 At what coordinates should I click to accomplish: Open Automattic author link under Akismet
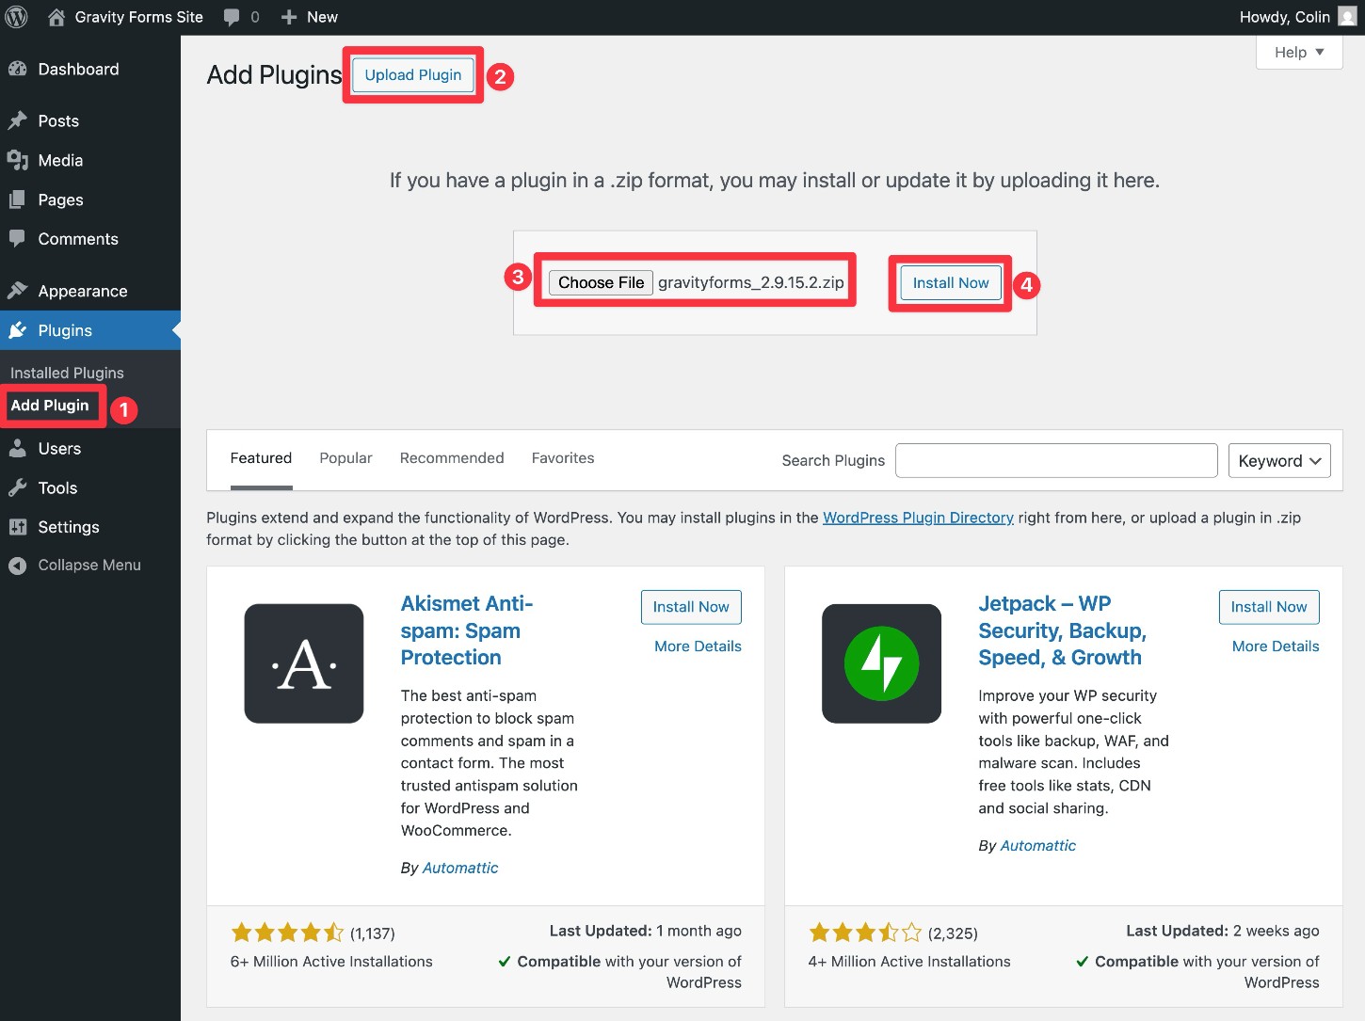coord(460,868)
